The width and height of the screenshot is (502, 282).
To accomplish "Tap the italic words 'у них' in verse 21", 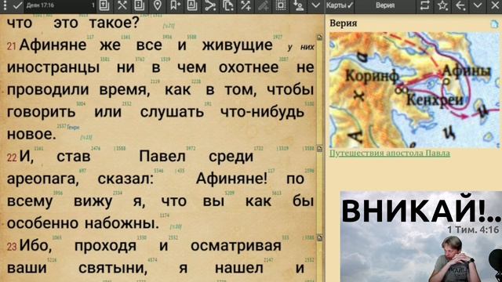I will click(x=300, y=47).
